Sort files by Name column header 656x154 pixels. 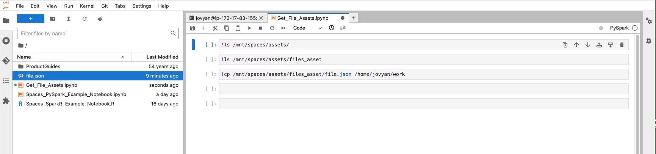(24, 57)
